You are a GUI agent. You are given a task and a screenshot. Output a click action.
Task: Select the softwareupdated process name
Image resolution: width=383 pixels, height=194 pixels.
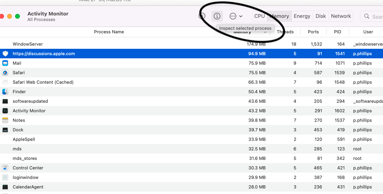[30, 101]
